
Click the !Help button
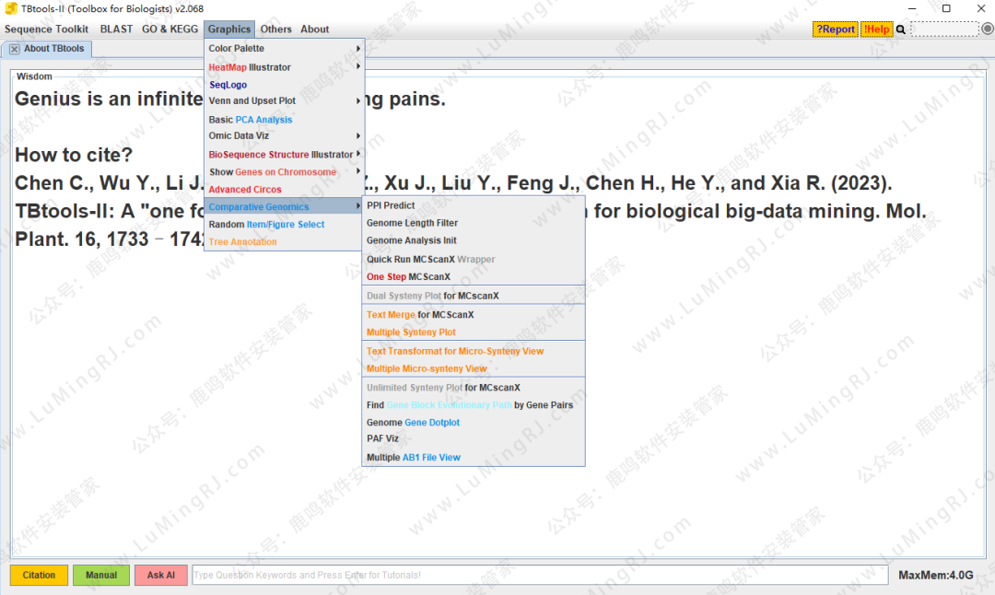pyautogui.click(x=876, y=29)
